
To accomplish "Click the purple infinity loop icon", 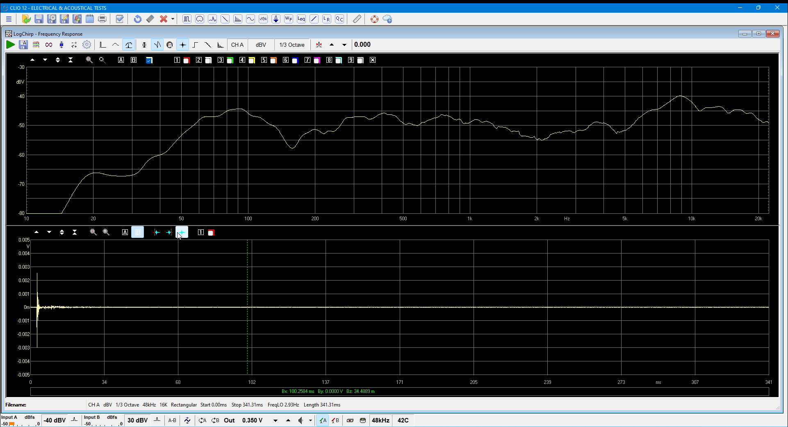I will tap(49, 45).
